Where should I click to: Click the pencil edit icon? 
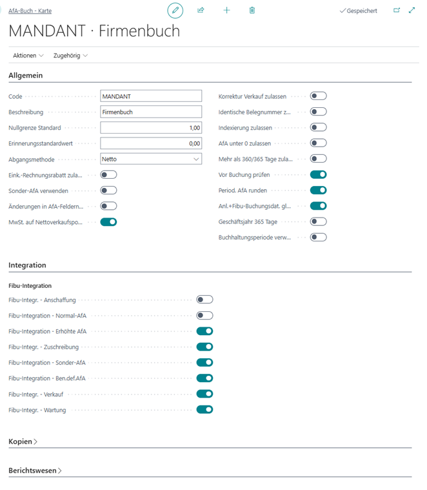(175, 10)
